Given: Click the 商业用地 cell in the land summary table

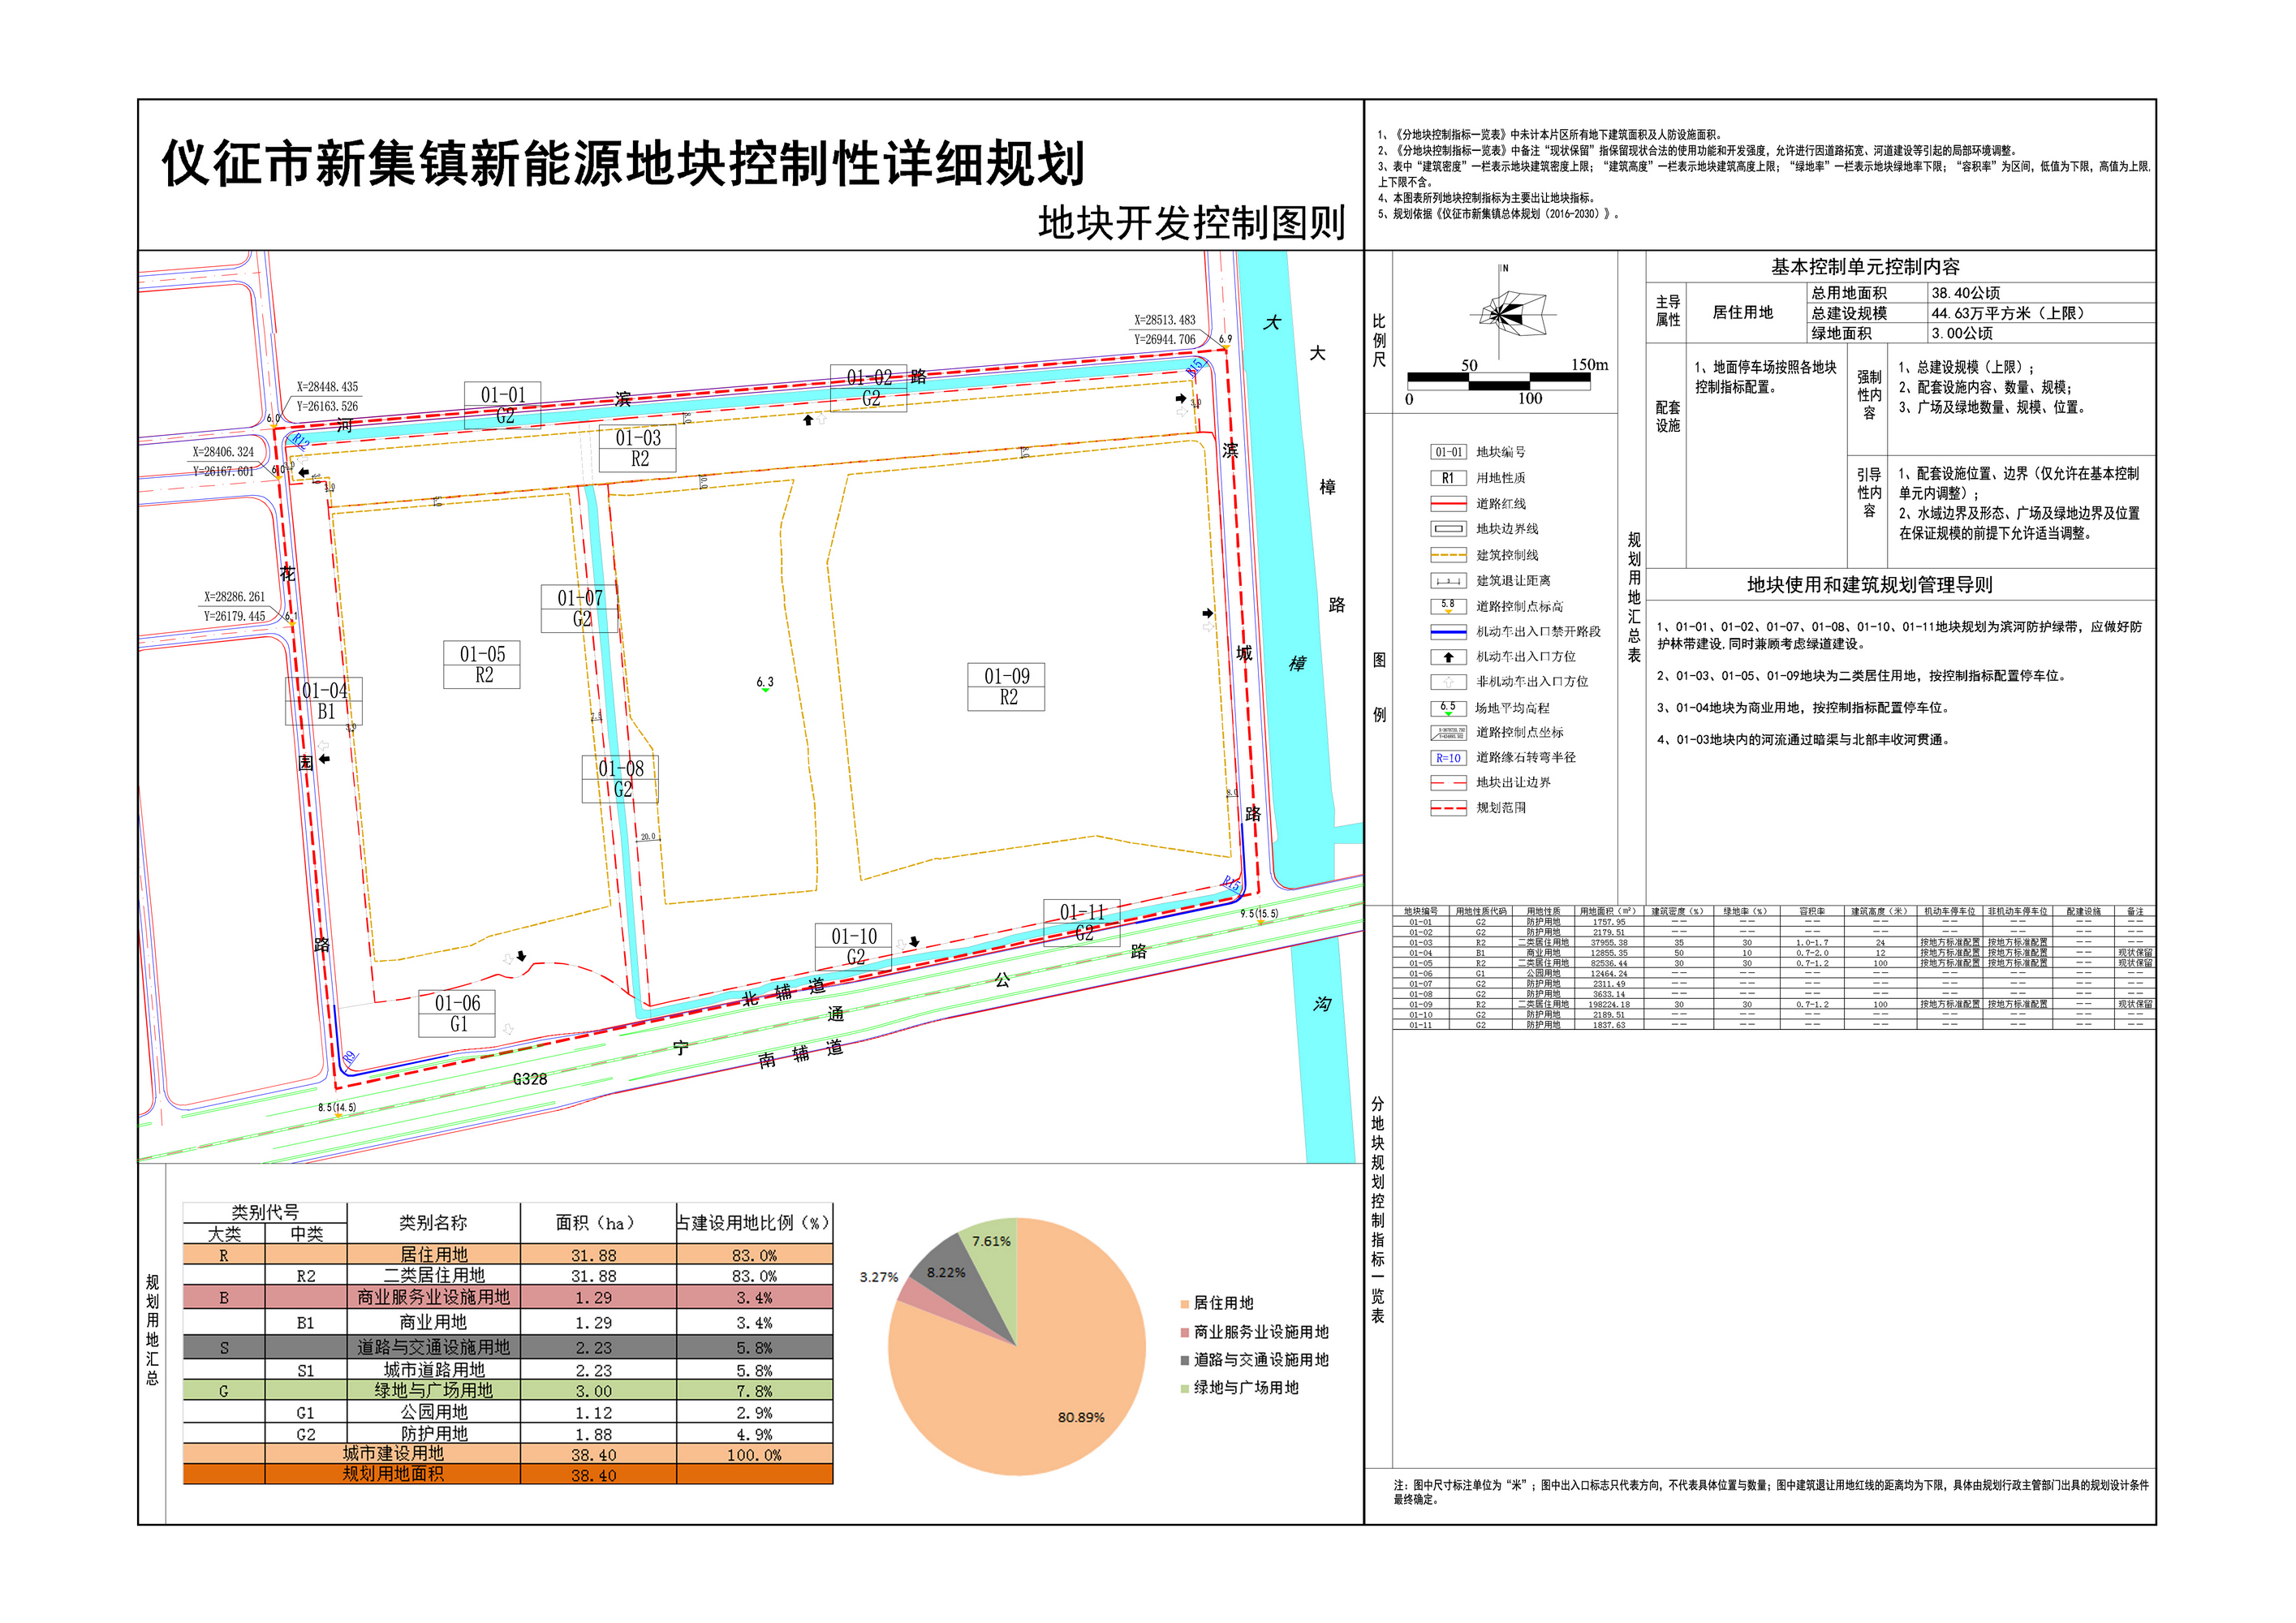Looking at the screenshot, I should (434, 1323).
